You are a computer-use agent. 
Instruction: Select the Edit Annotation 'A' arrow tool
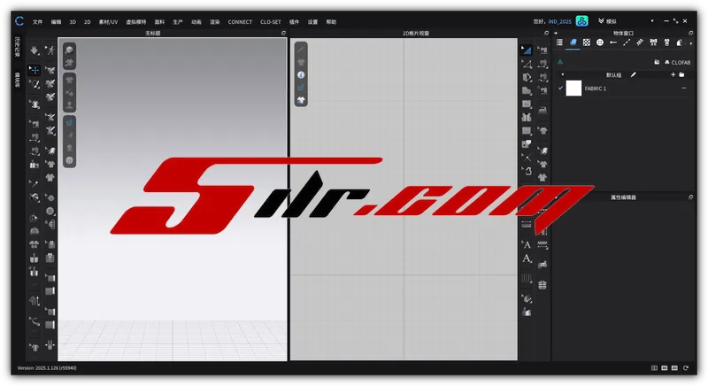click(527, 244)
